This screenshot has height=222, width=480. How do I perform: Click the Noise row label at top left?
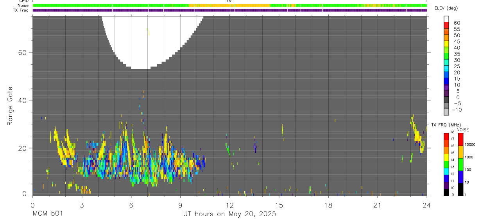click(23, 5)
